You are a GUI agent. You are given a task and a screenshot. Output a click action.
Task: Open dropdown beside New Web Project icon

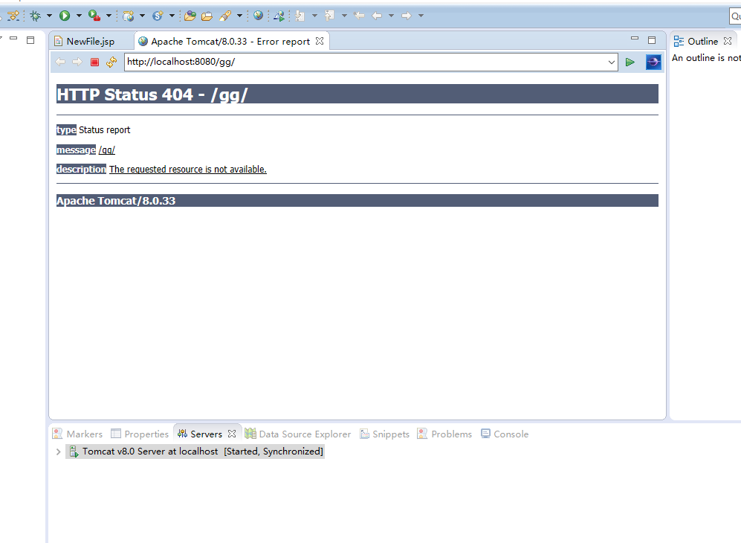pyautogui.click(x=142, y=16)
